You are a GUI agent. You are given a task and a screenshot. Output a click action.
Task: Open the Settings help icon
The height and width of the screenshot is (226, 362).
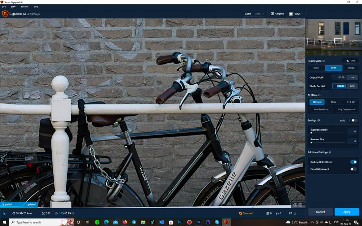319,120
